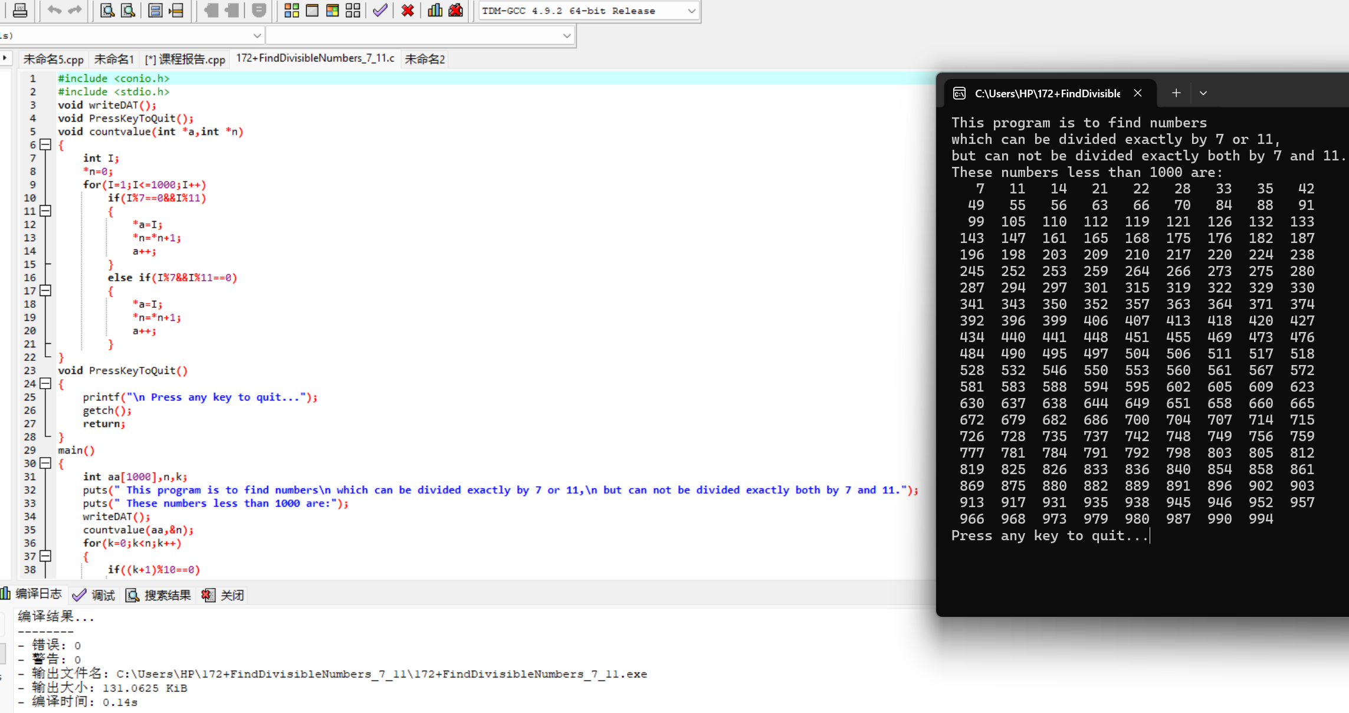1349x713 pixels.
Task: Collapse the code fold at line 24
Action: tap(45, 383)
